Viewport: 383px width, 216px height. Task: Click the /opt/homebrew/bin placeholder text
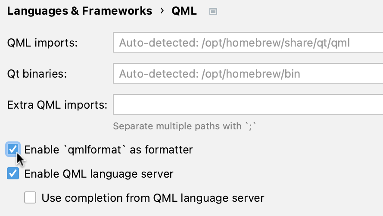point(251,74)
